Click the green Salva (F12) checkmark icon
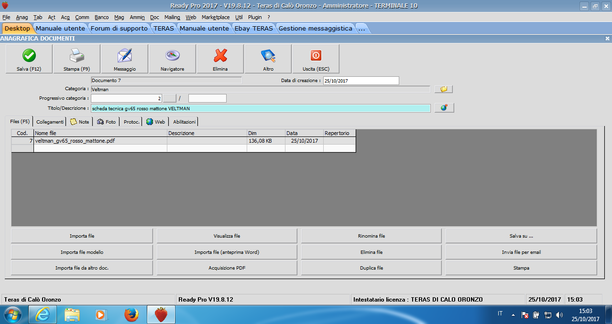The width and height of the screenshot is (612, 324). [29, 56]
